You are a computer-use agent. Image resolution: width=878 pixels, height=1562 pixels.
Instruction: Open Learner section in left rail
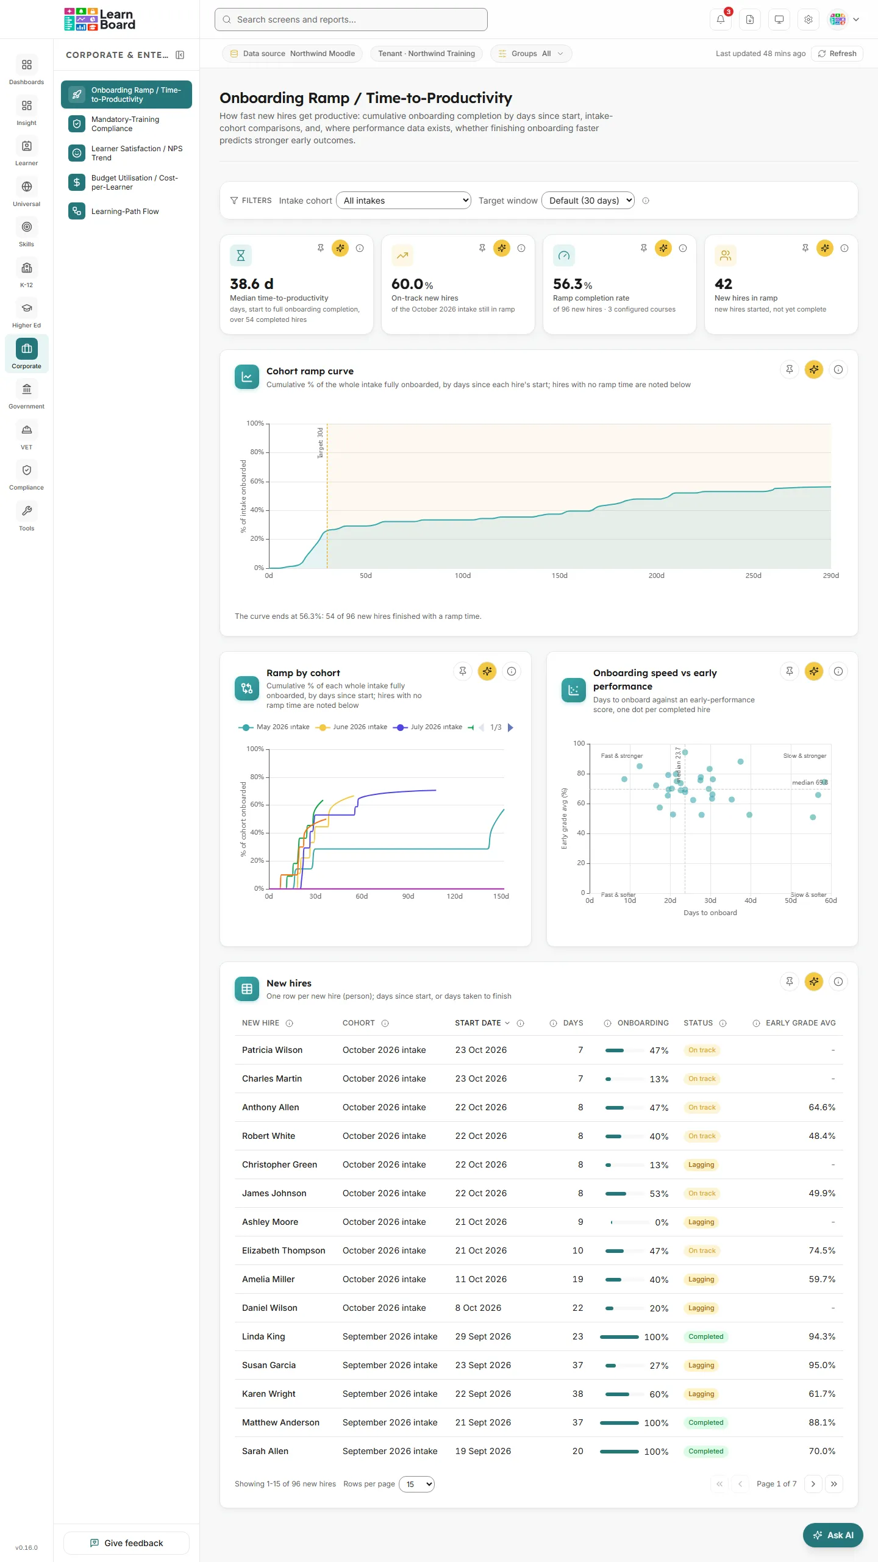click(26, 151)
